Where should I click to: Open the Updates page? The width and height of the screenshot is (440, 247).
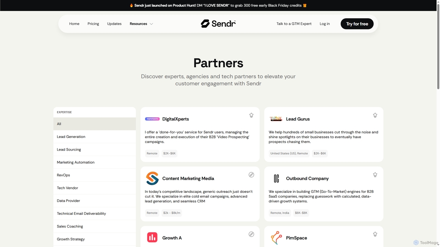[114, 24]
